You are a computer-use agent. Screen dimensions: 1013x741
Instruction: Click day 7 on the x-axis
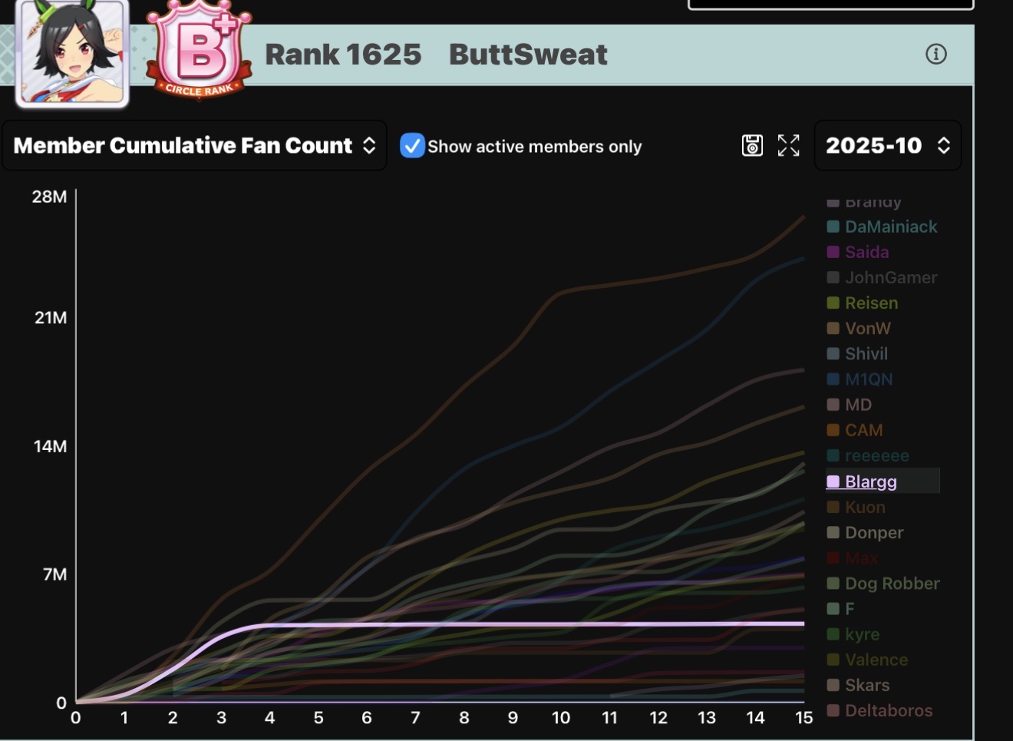pyautogui.click(x=415, y=717)
